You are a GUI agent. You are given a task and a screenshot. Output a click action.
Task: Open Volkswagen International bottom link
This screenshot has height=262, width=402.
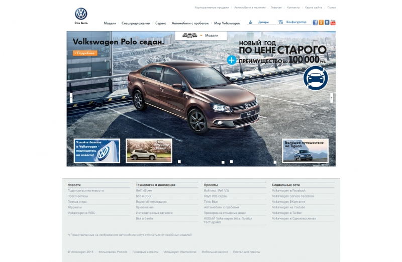click(x=180, y=252)
